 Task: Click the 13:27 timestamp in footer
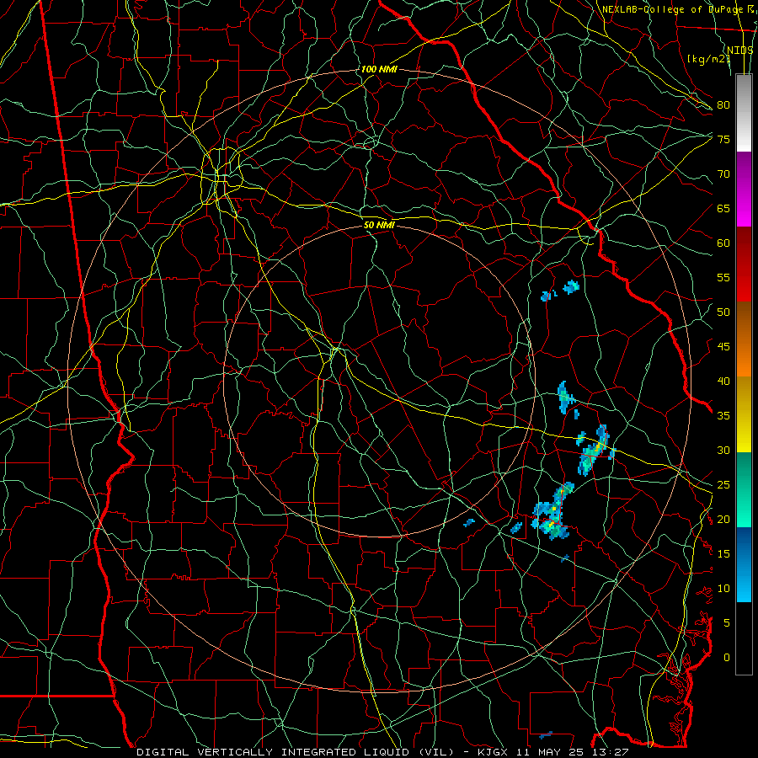click(611, 752)
